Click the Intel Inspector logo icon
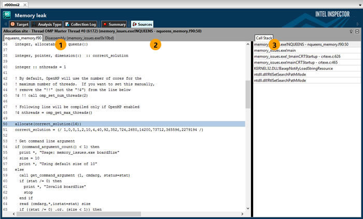363x219 pixels. [x=7, y=15]
